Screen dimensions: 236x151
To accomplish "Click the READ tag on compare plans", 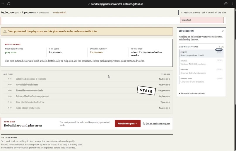I will [x=219, y=78].
